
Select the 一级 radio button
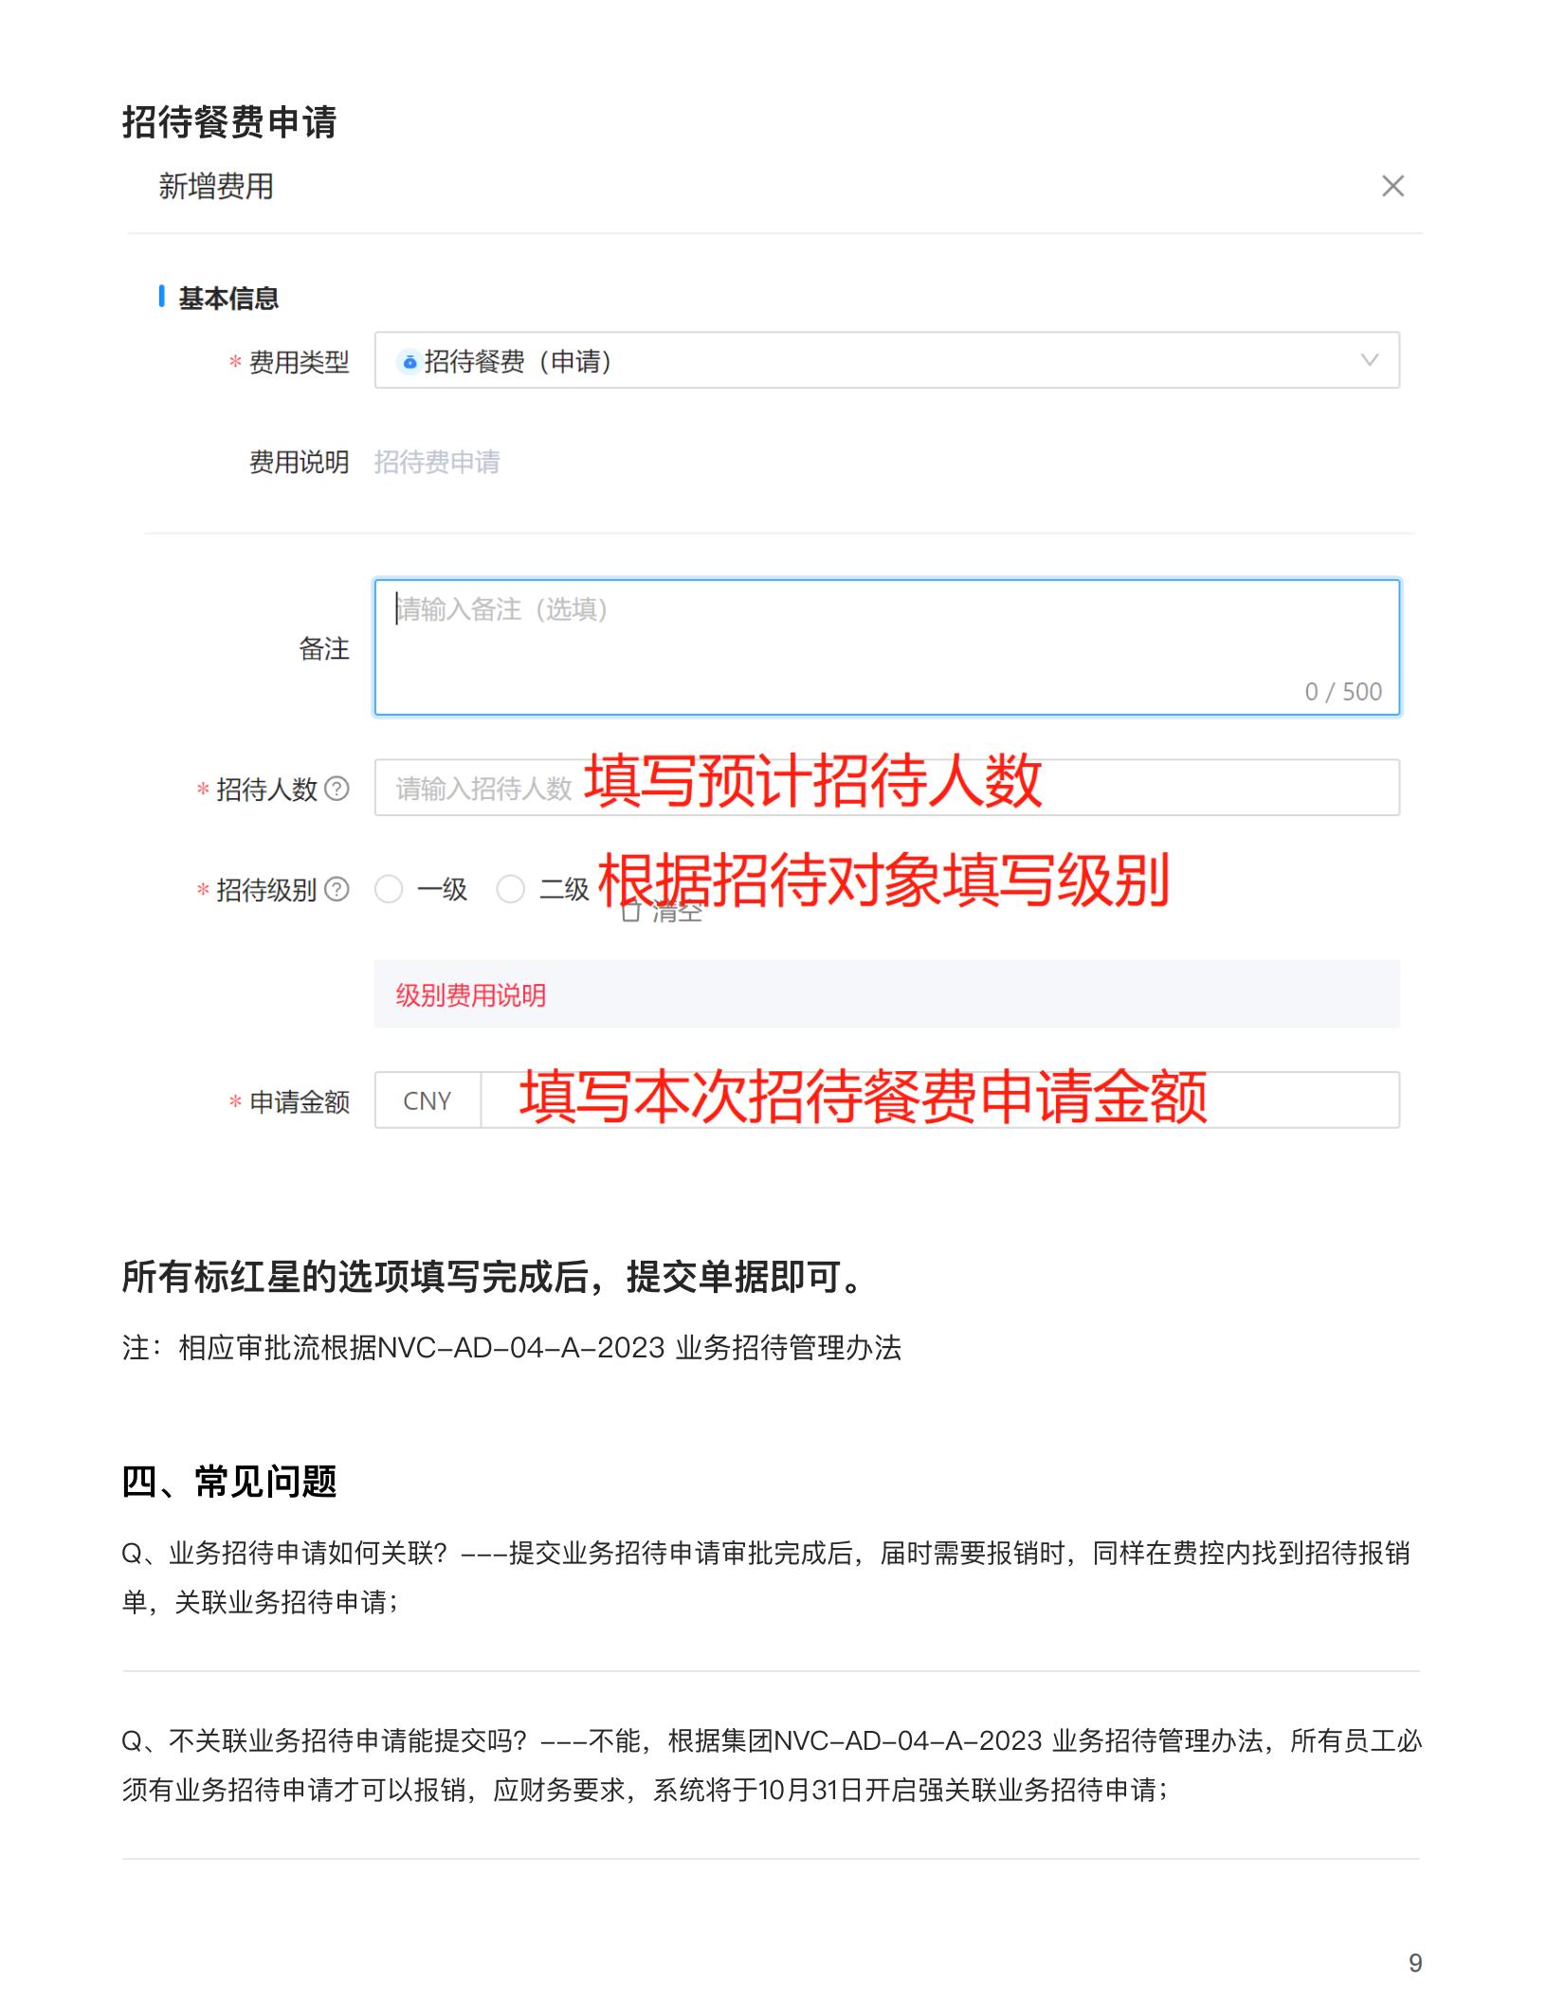389,889
